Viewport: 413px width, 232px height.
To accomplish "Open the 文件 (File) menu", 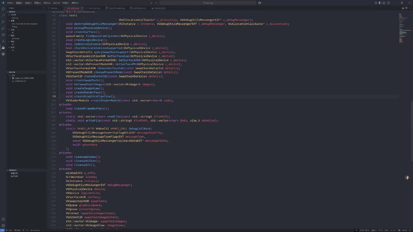I will coord(10,3).
